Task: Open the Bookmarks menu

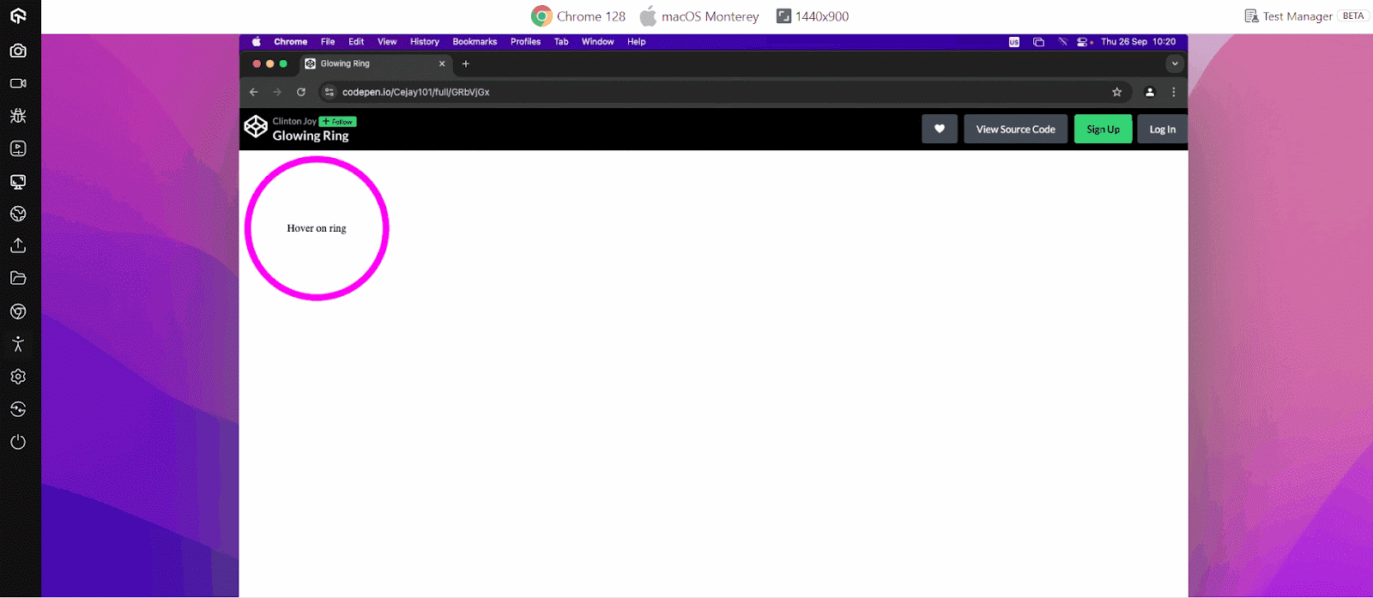Action: [475, 41]
